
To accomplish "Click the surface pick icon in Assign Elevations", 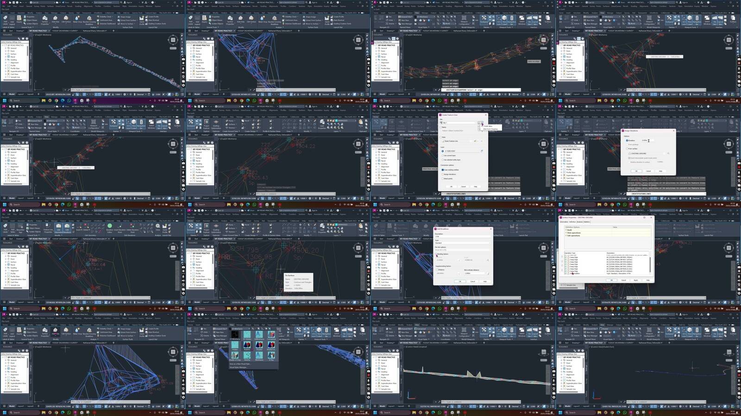I will click(668, 153).
